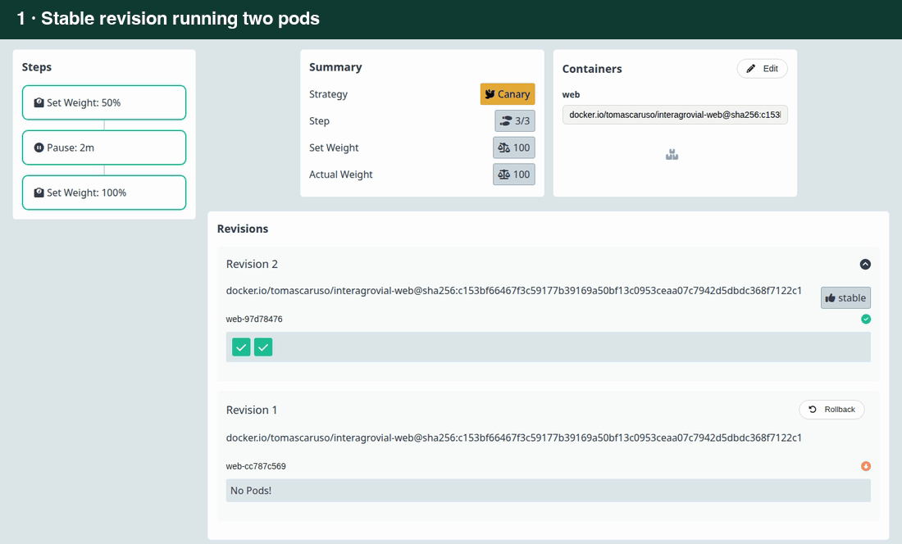
Task: Click the boxes icon in the Containers panel
Action: pyautogui.click(x=672, y=155)
